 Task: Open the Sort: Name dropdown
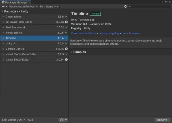[x=49, y=7]
